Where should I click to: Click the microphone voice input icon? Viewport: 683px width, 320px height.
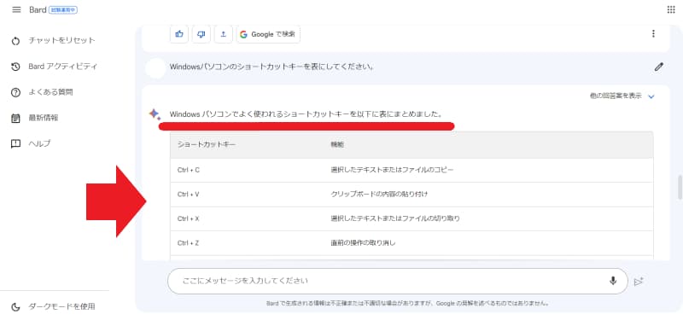pos(613,281)
